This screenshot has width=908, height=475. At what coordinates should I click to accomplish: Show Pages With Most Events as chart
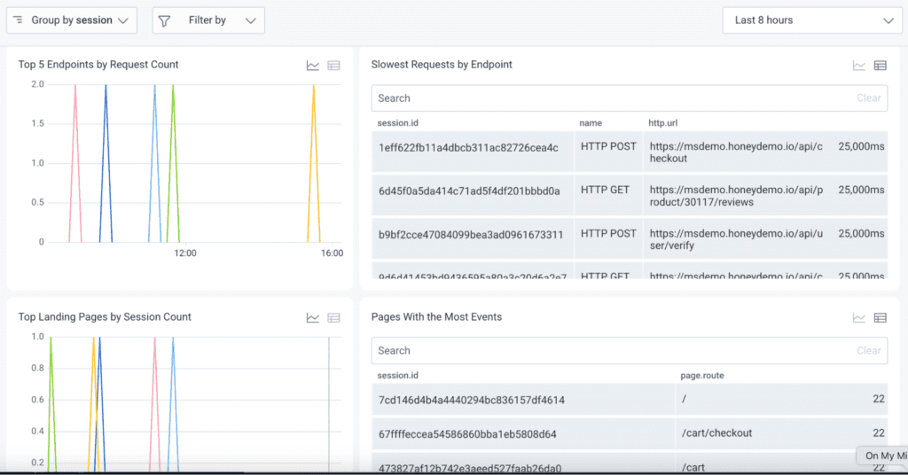pyautogui.click(x=859, y=318)
